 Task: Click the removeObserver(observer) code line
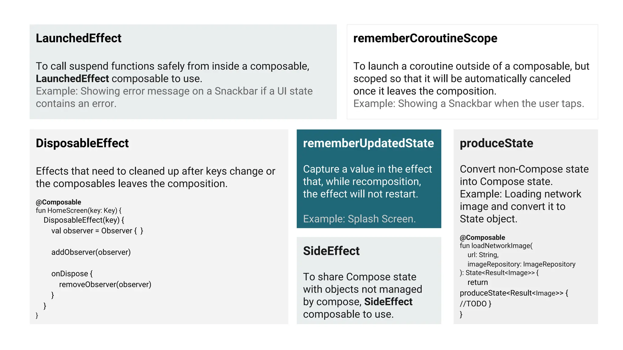[x=105, y=284]
